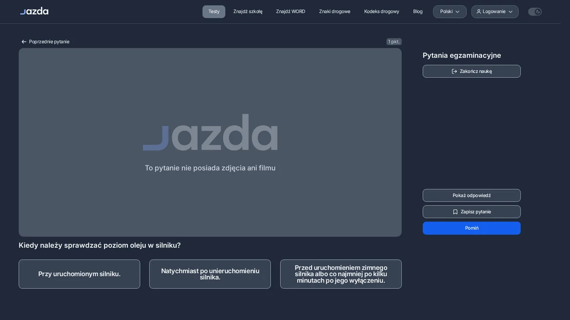This screenshot has height=320, width=570.
Task: Select answer 'Przy uruchomionym silniku.'
Action: click(79, 274)
